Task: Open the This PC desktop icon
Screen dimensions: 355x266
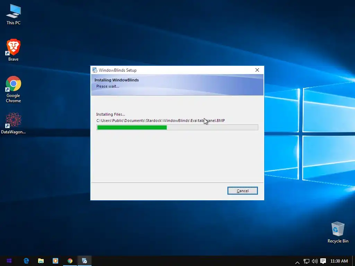Action: 14,15
